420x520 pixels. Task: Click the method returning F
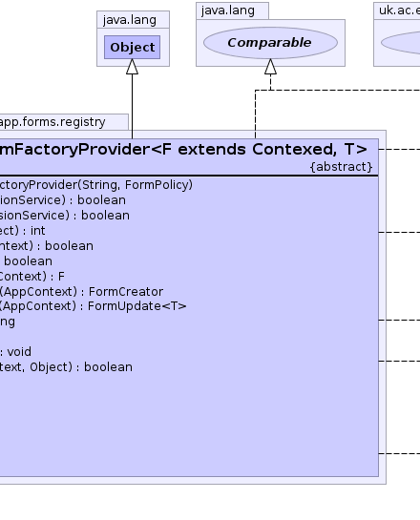click(x=32, y=277)
